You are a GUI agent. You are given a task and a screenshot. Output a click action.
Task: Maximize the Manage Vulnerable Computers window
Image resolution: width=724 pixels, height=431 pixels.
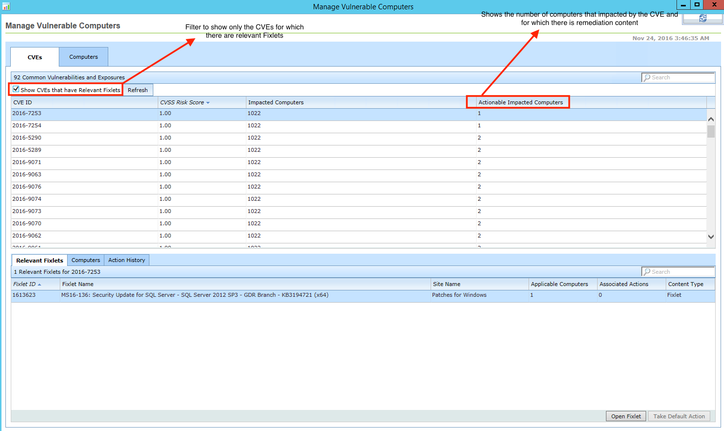point(697,5)
